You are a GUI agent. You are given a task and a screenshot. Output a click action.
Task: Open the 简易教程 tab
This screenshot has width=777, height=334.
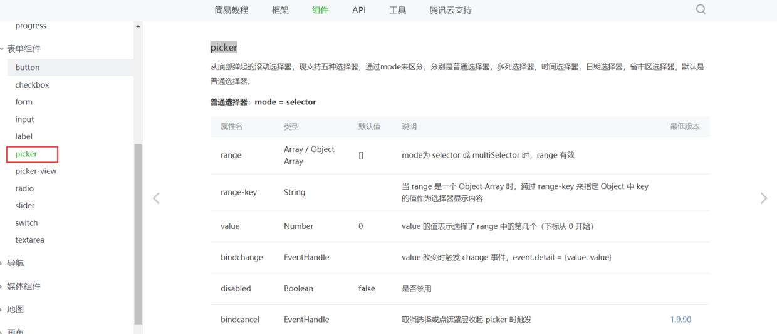pyautogui.click(x=231, y=10)
